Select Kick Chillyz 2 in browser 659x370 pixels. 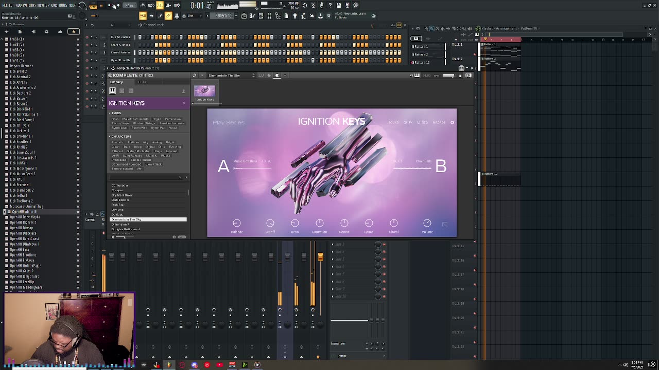20,125
